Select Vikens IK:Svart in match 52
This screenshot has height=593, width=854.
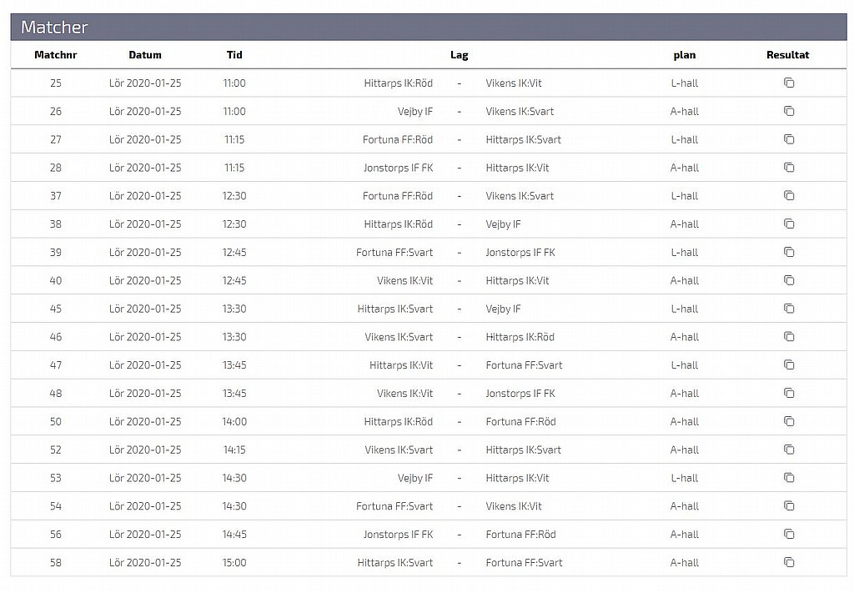pos(399,450)
